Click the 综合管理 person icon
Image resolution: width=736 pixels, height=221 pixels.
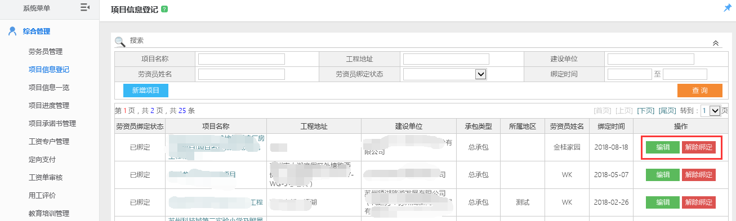pos(12,31)
